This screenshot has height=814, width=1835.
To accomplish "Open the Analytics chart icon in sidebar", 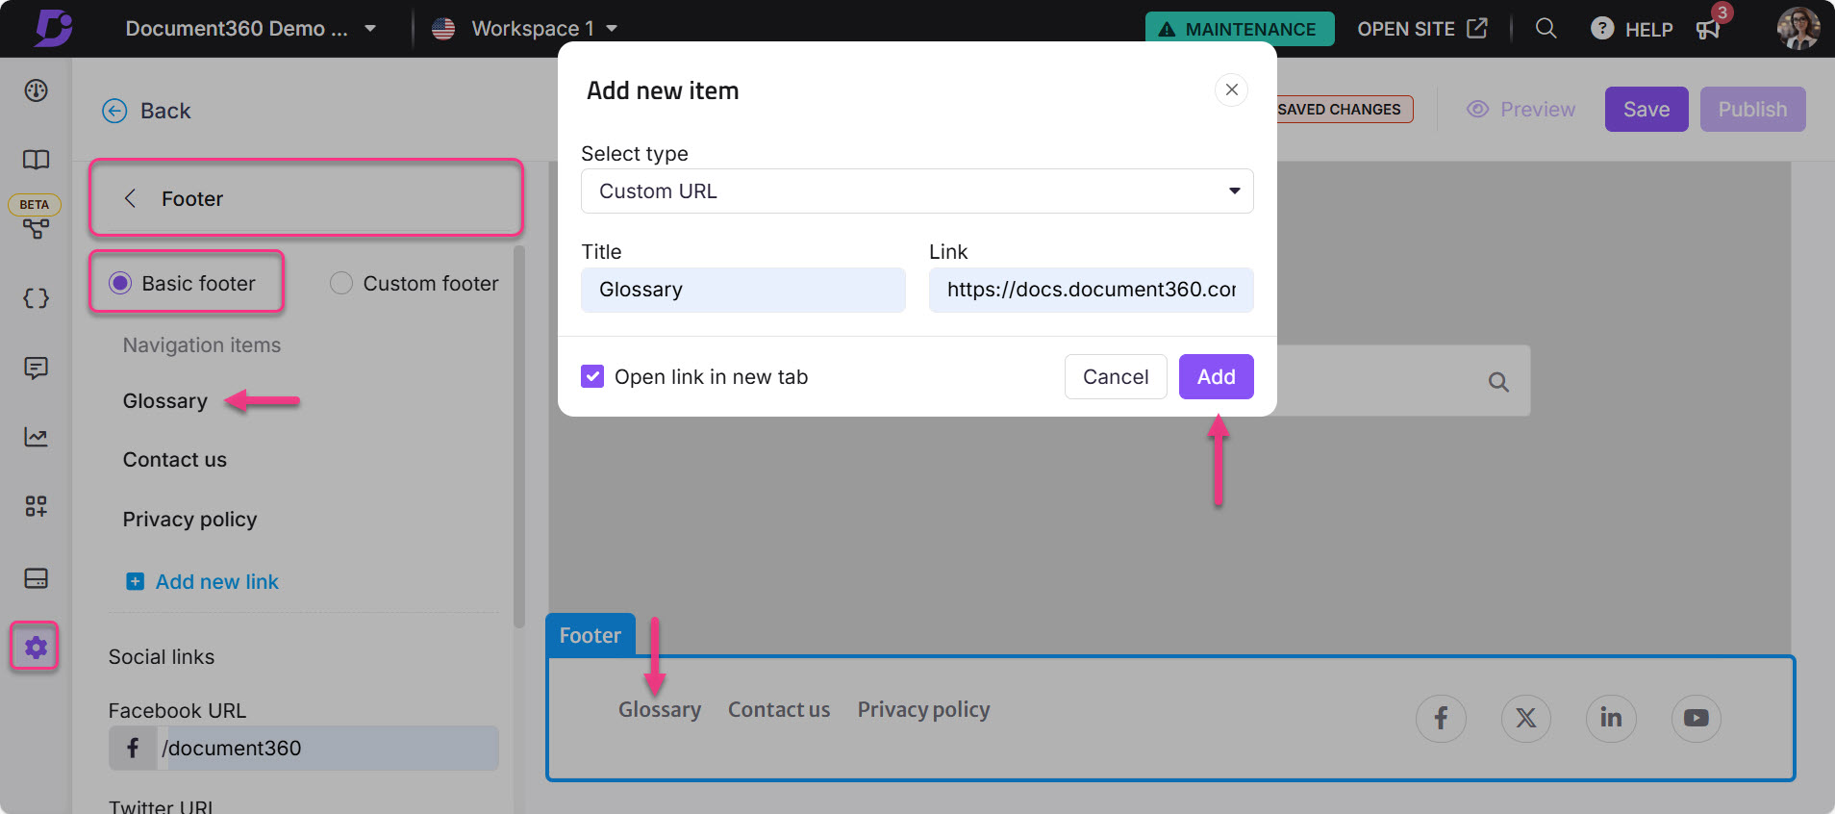I will point(37,437).
